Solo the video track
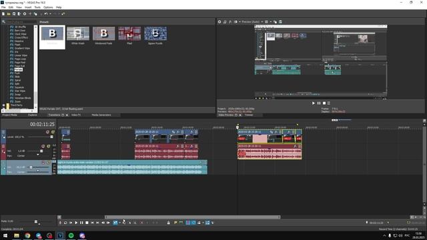 [x=53, y=132]
